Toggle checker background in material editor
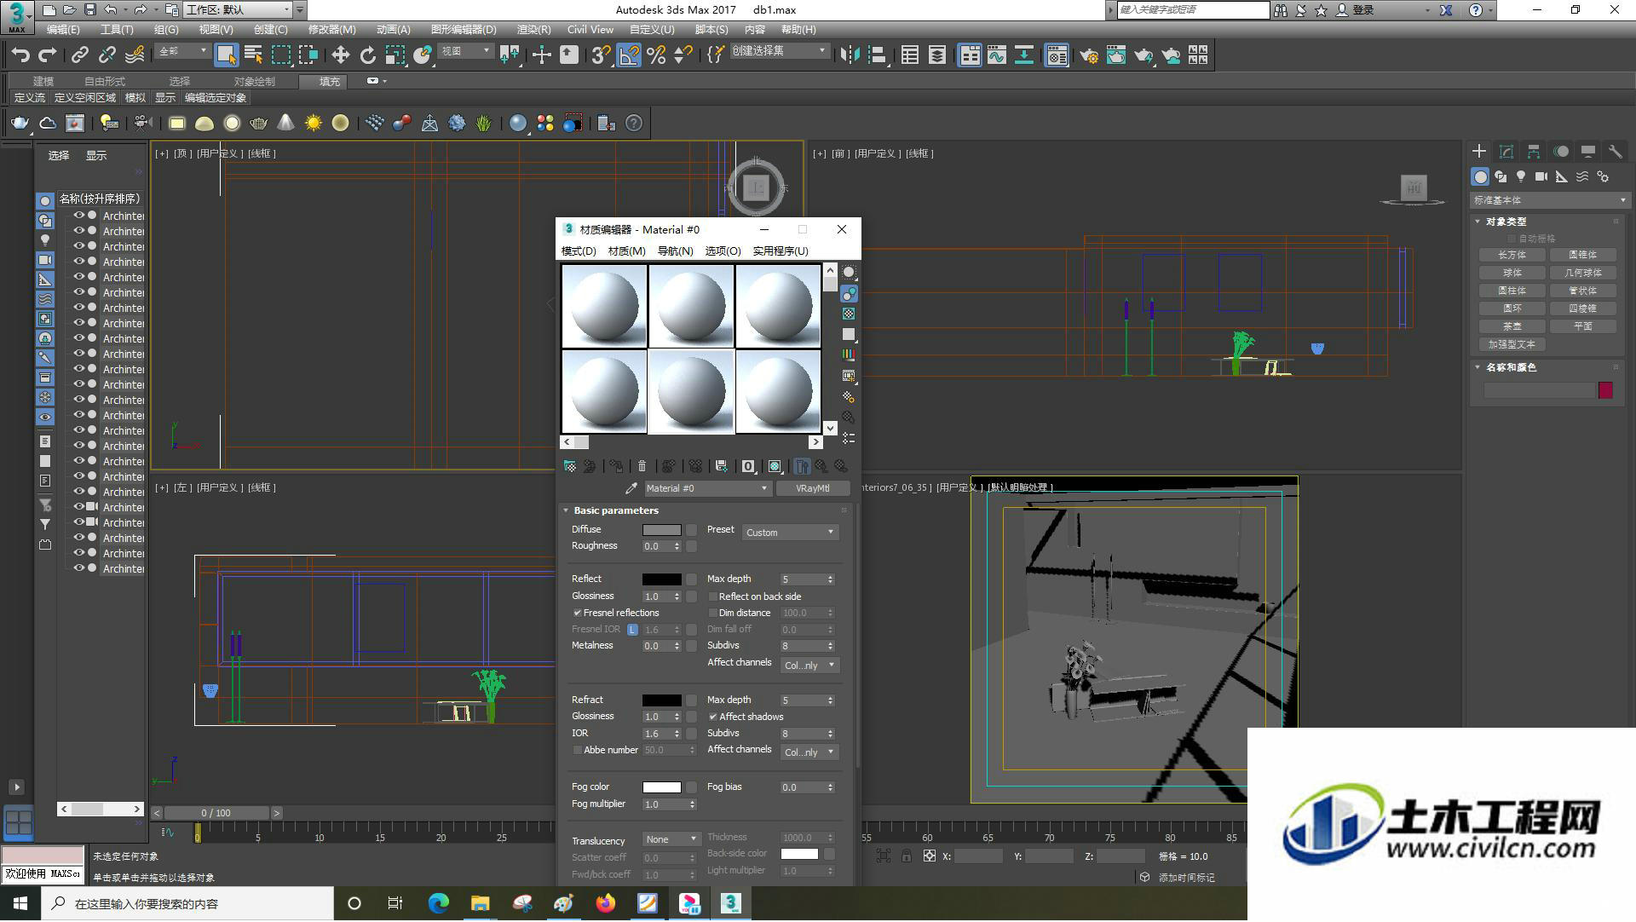The width and height of the screenshot is (1636, 922). 849,314
